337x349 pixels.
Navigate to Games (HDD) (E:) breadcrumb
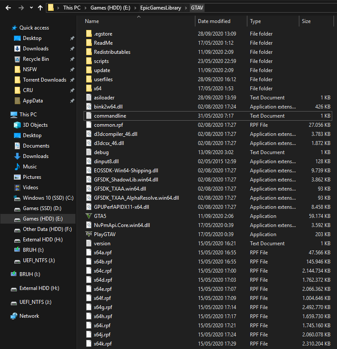tap(114, 8)
